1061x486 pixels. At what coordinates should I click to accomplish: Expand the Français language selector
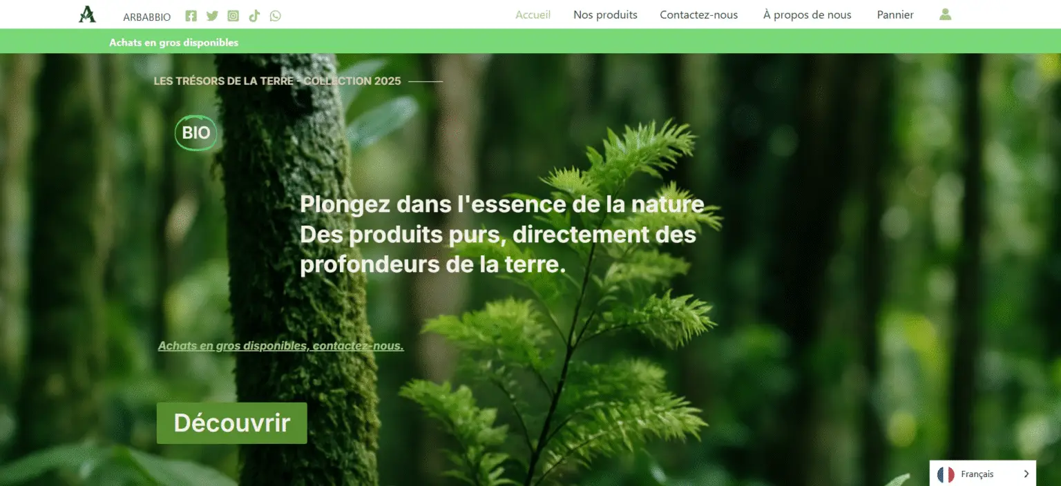point(983,474)
